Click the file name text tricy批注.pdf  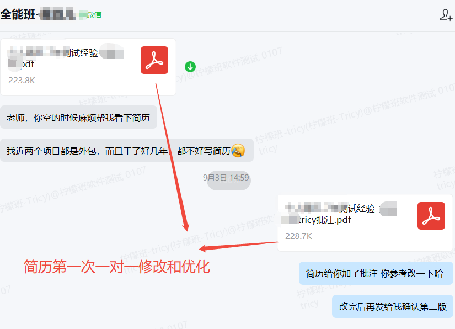pyautogui.click(x=324, y=220)
